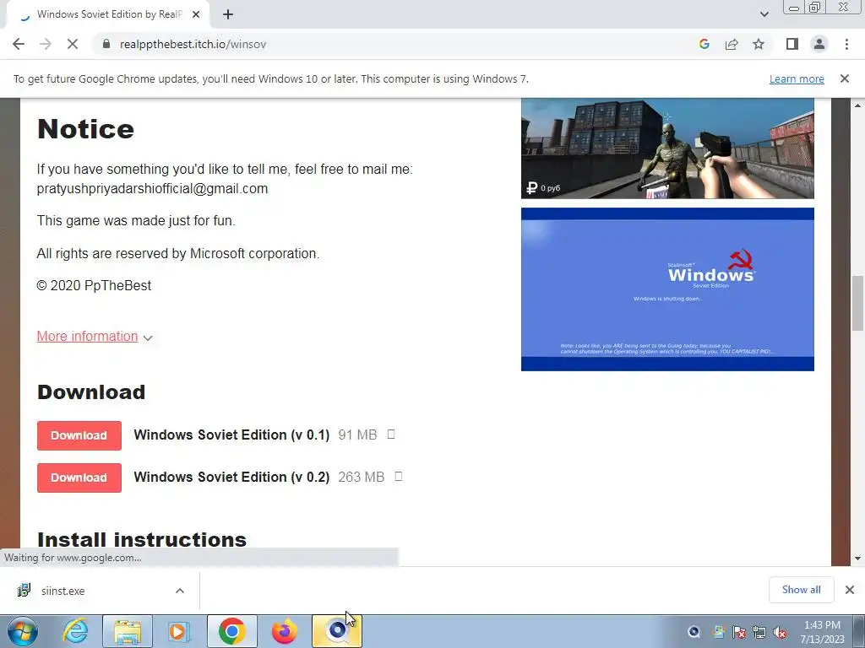Click the '263 MB' file size text
Screen dimensions: 865x648
361,477
